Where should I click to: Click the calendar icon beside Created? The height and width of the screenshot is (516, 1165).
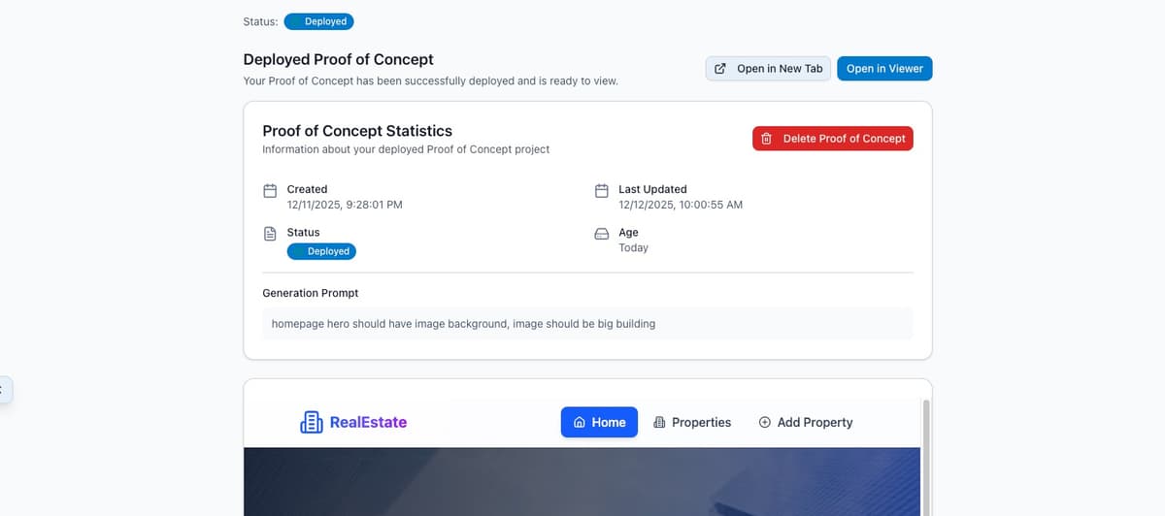pos(270,190)
